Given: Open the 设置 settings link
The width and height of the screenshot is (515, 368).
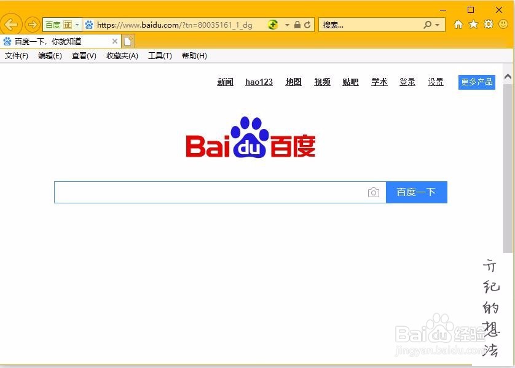Looking at the screenshot, I should [436, 82].
